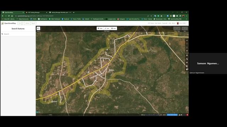
Task: Open the Issues warning triangle icon
Action: tap(187, 62)
